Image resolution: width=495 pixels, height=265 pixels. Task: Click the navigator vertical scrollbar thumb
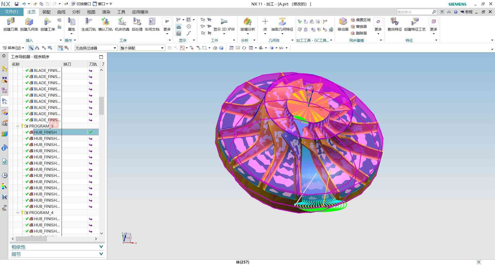click(x=102, y=106)
